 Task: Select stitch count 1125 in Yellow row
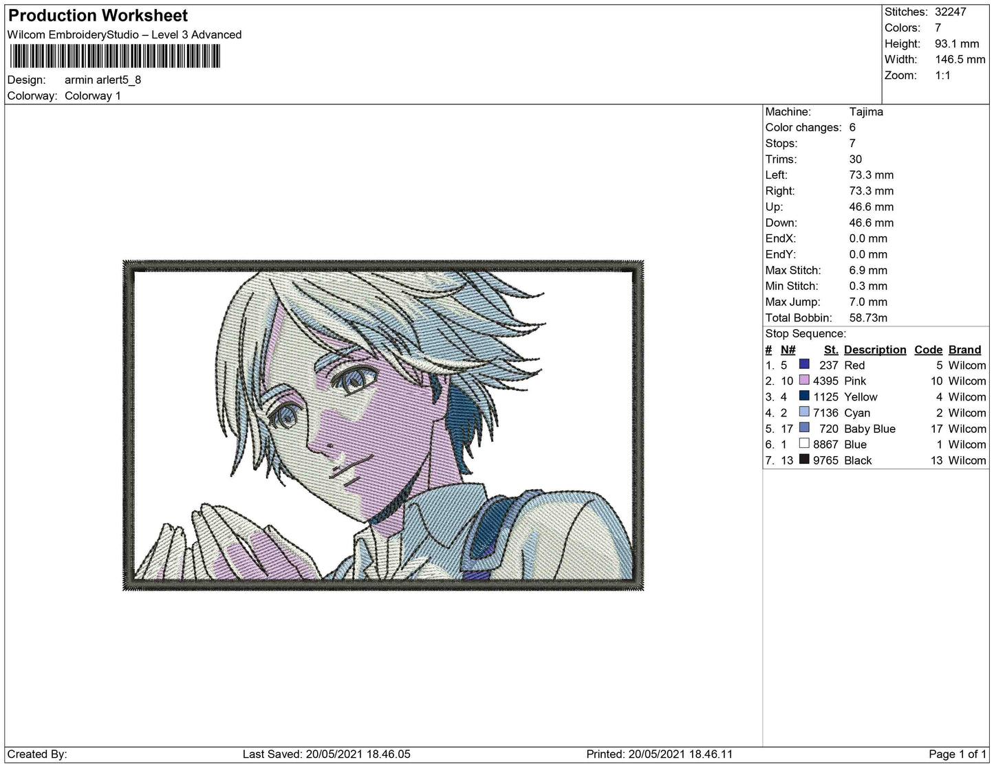click(x=825, y=396)
